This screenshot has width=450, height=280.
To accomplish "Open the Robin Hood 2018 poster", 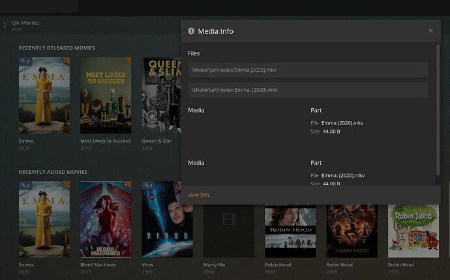I will pos(352,231).
